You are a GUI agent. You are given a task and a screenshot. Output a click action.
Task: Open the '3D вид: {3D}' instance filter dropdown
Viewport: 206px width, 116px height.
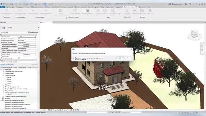[x=26, y=33]
